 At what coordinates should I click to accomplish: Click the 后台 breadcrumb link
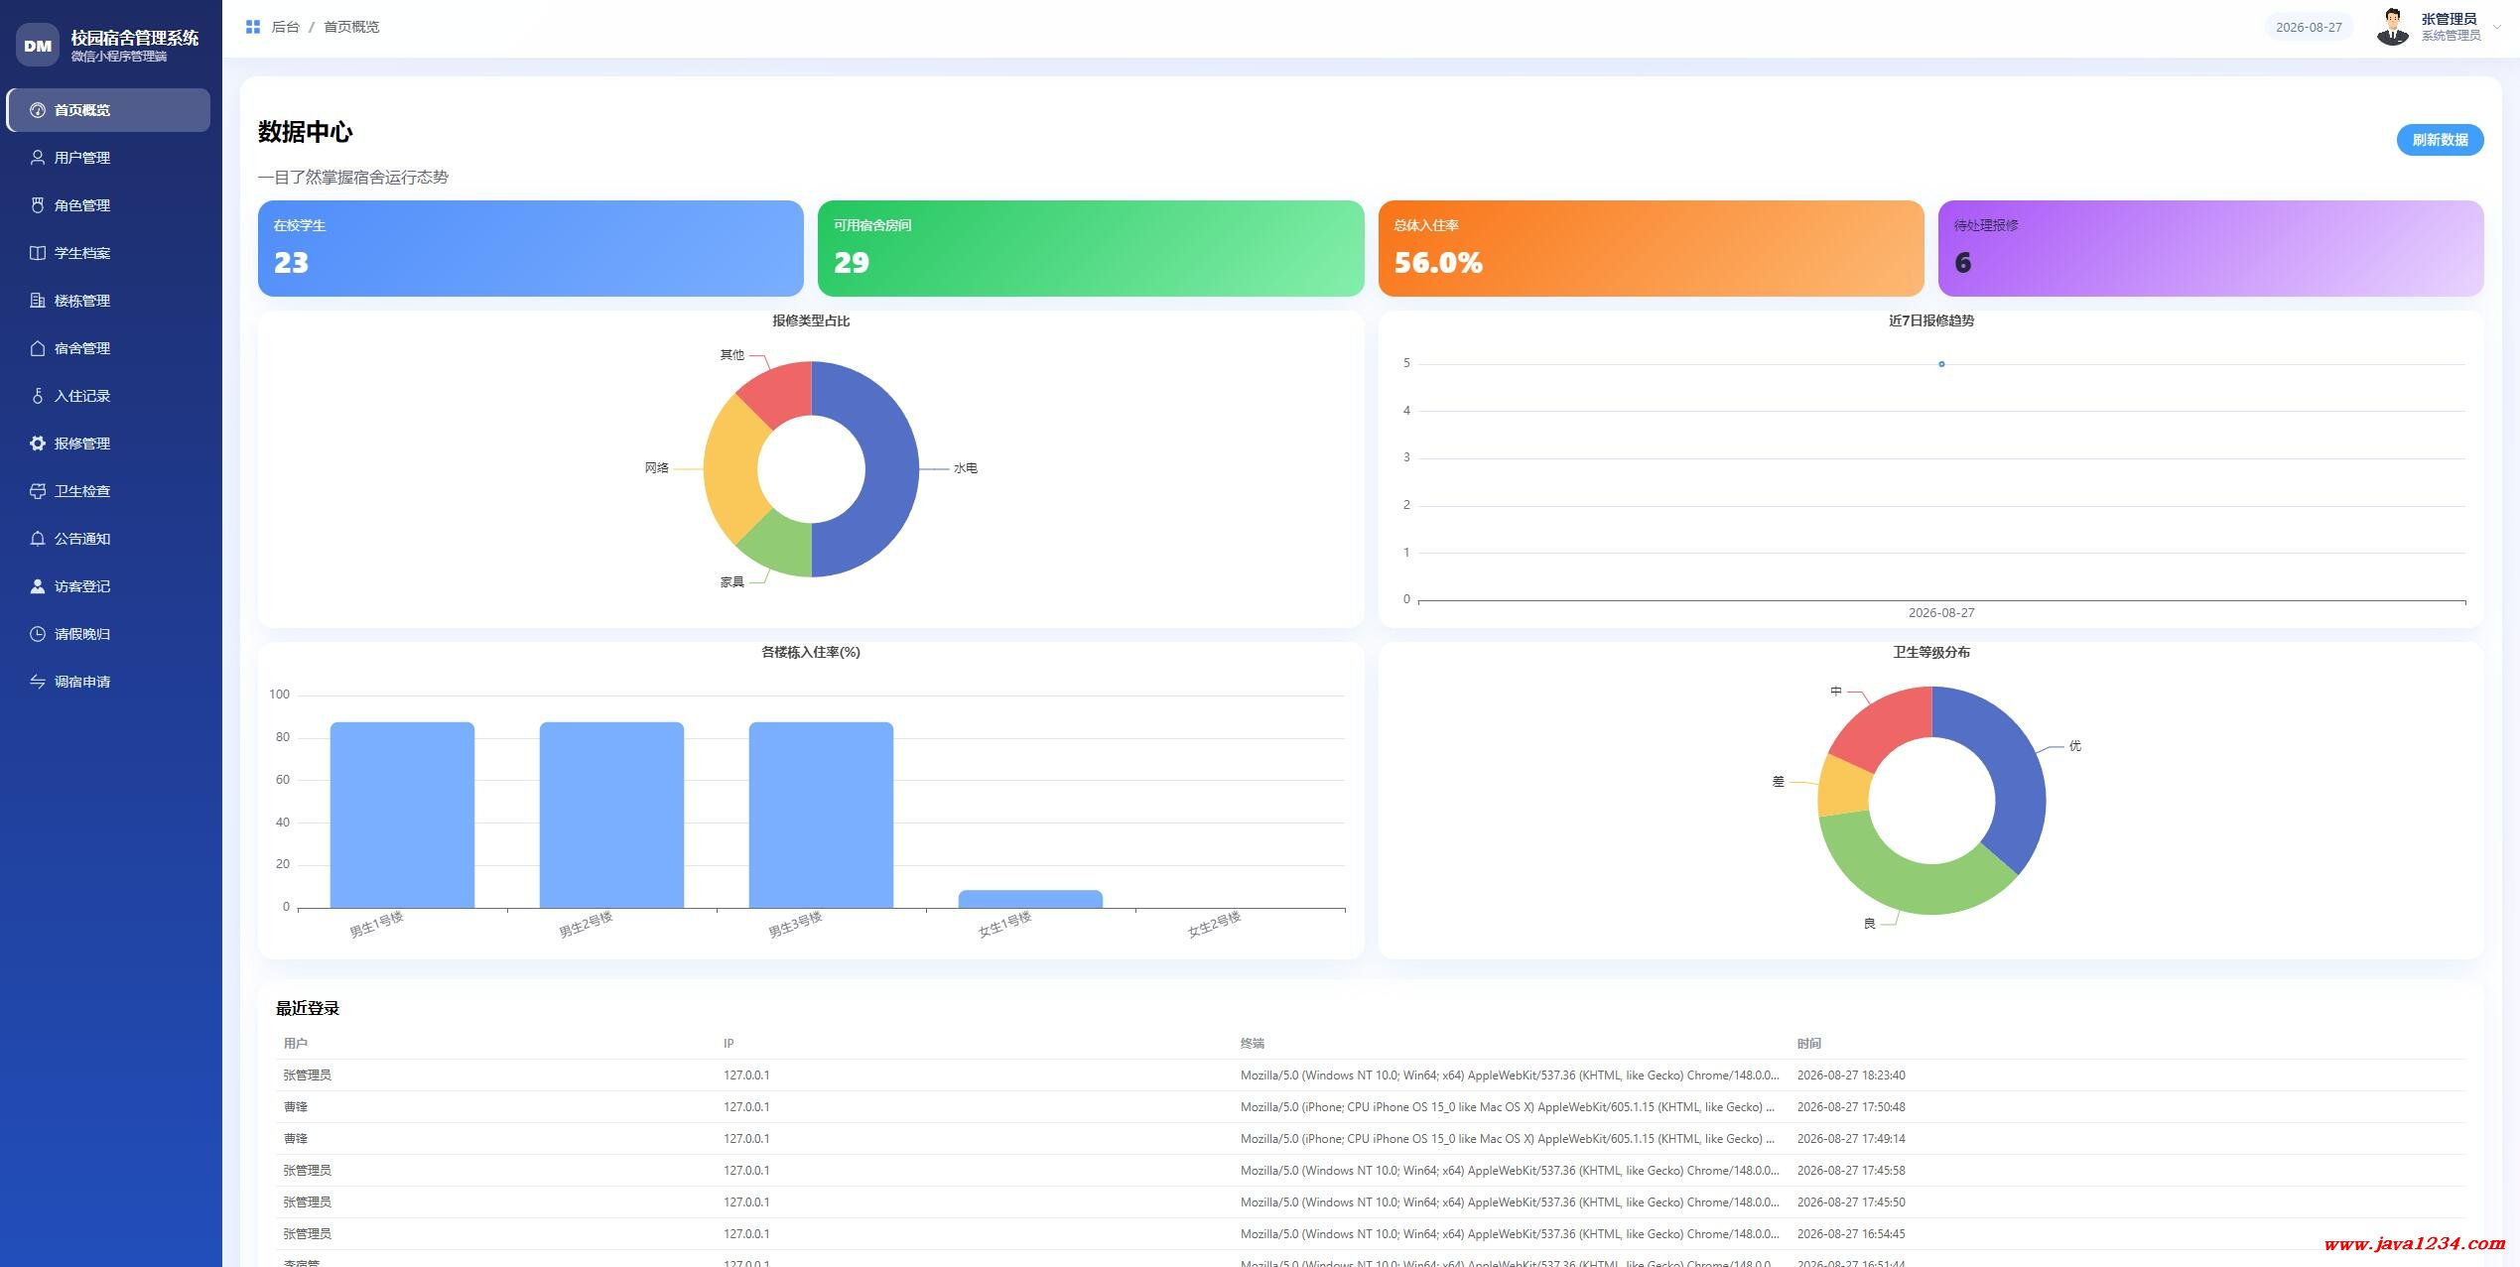tap(286, 27)
